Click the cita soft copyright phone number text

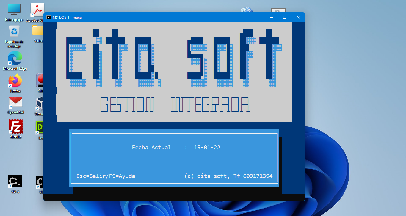(x=229, y=176)
